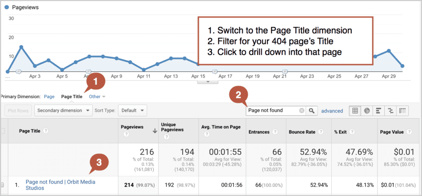
Task: Switch primary dimension to Page
Action: 49,97
